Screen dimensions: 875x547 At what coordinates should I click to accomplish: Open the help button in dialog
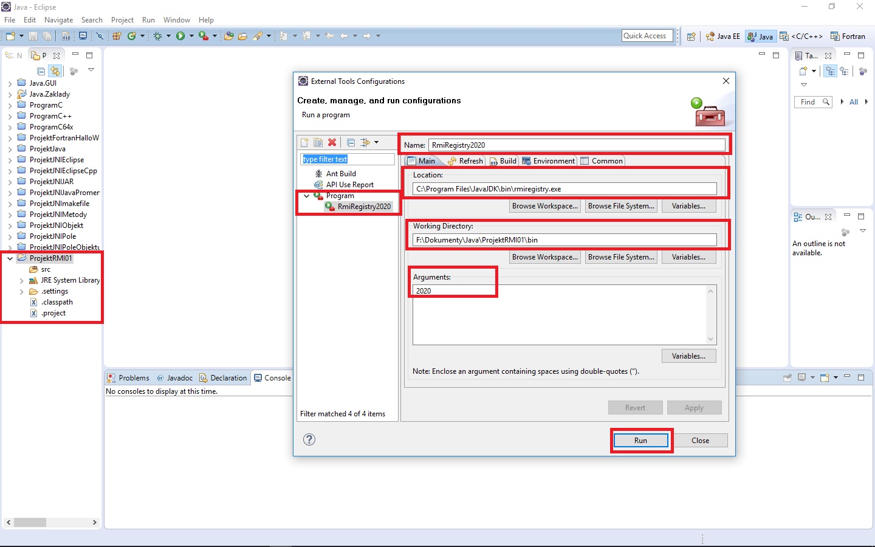click(x=309, y=439)
